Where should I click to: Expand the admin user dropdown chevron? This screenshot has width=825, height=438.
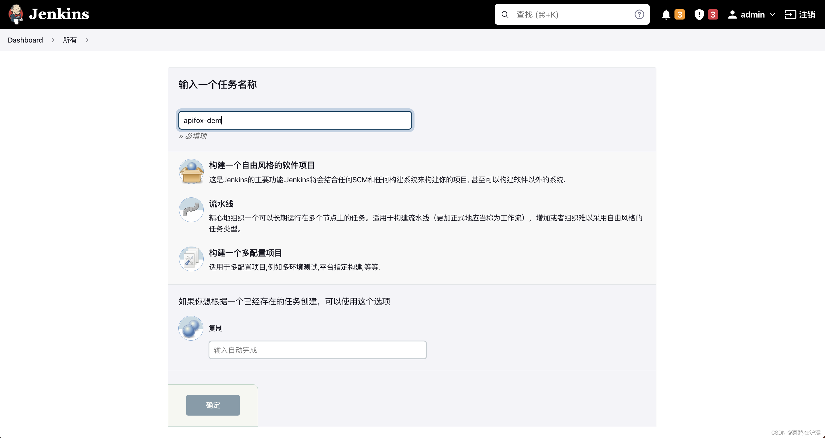(x=772, y=14)
